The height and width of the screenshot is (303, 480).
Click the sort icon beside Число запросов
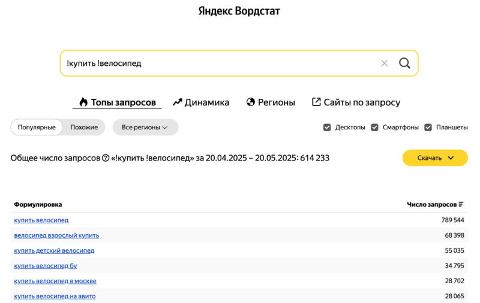coord(461,205)
